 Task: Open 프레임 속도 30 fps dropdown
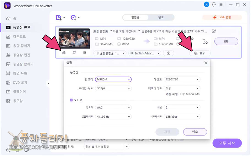click(113, 88)
